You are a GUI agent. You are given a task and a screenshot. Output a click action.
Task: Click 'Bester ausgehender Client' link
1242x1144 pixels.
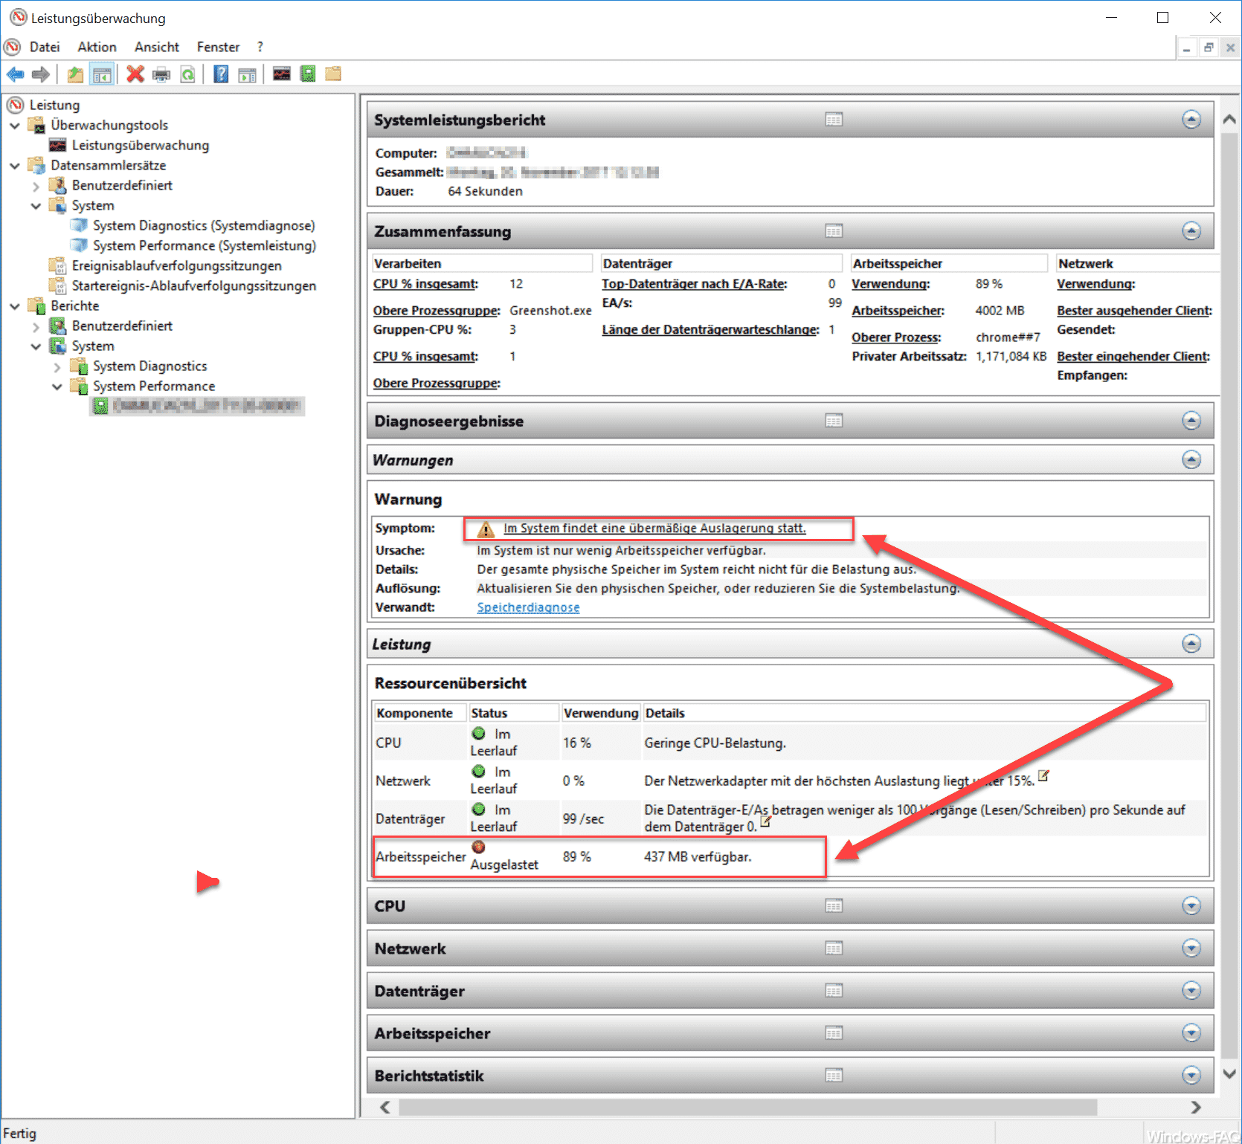pyautogui.click(x=1134, y=311)
